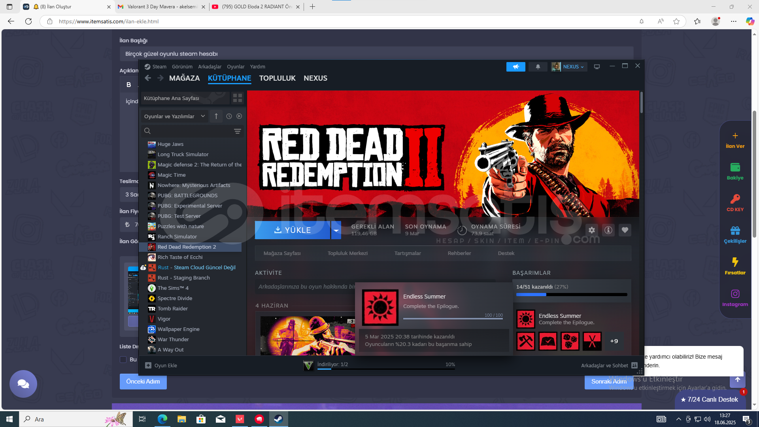This screenshot has height=427, width=759.
Task: Click the browser refresh icon
Action: 28,21
